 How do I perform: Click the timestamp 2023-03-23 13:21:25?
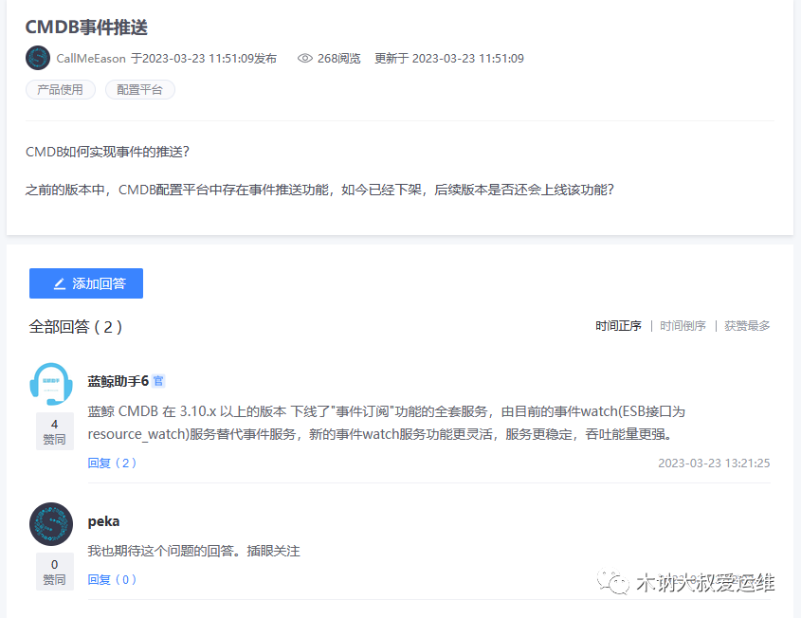click(x=714, y=463)
